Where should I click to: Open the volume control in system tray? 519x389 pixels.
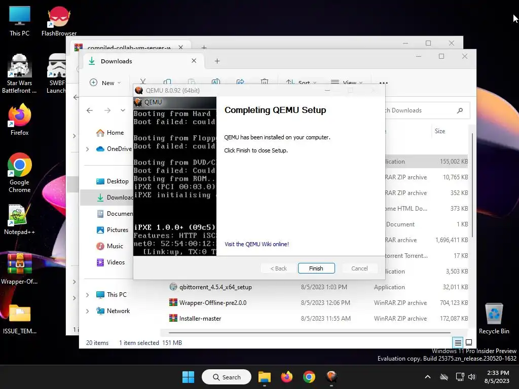click(472, 377)
